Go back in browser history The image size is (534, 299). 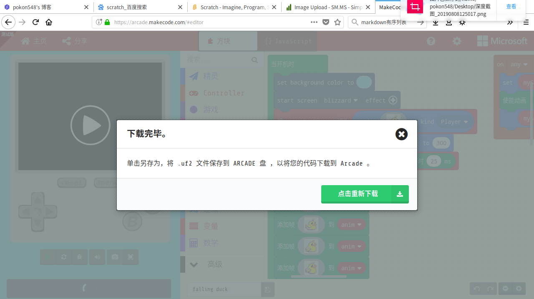(8, 22)
